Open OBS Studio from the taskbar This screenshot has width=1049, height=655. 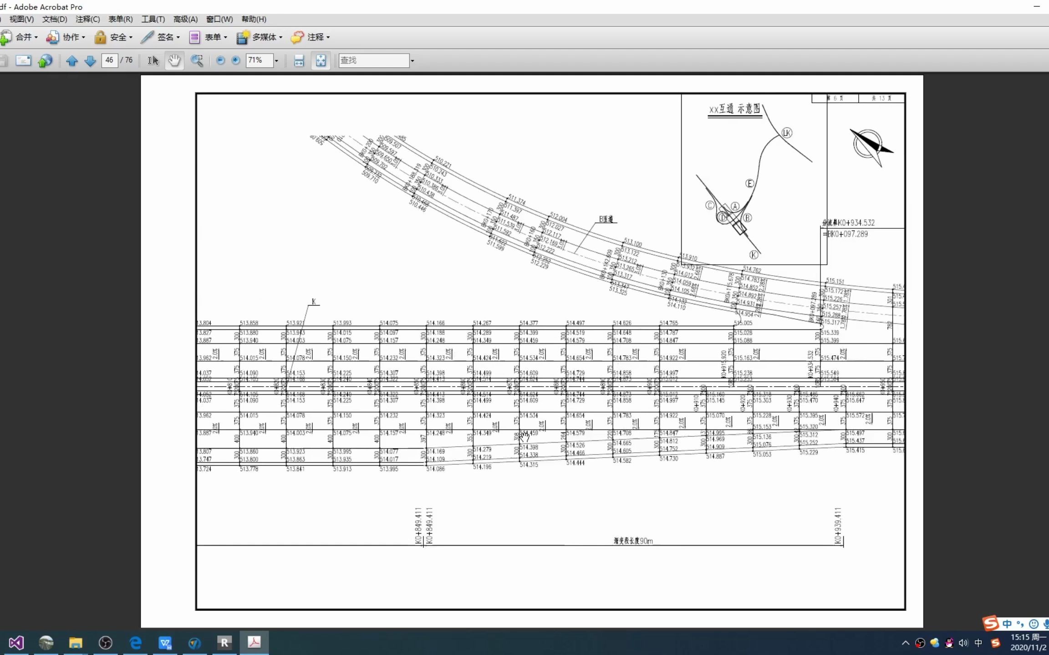(105, 643)
